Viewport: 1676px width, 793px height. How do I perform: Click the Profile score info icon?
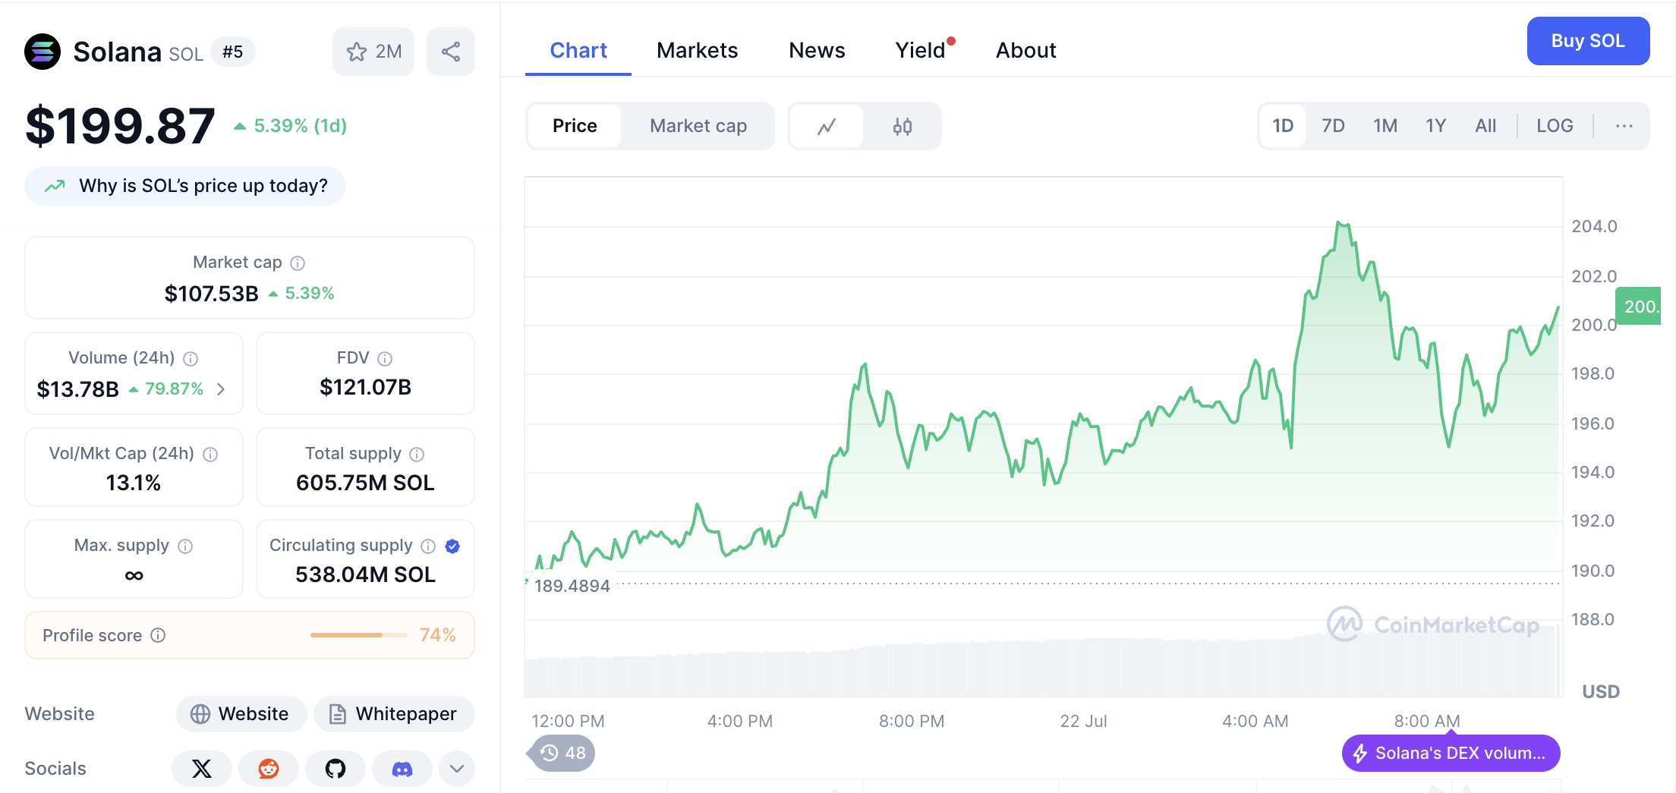(x=158, y=635)
